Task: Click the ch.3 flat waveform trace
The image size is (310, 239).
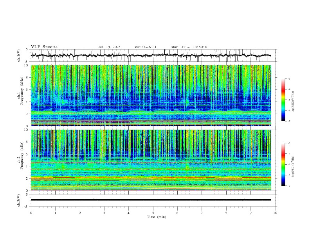Action: click(151, 200)
